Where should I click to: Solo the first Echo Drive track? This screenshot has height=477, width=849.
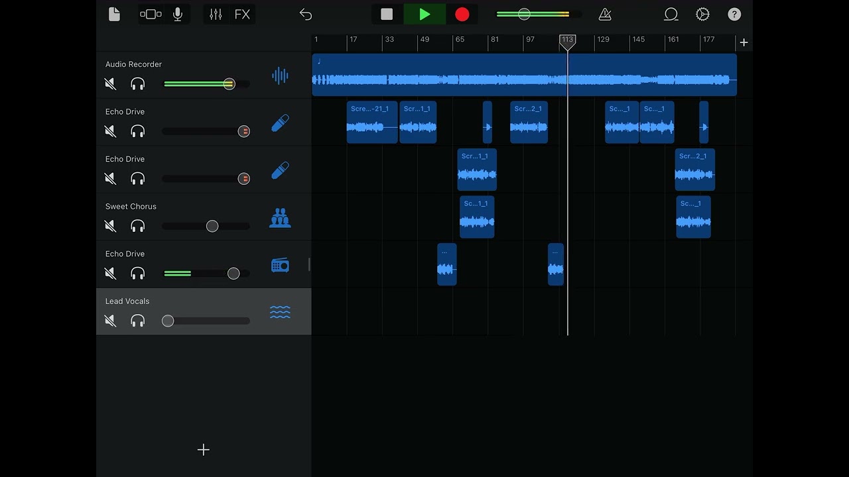137,131
